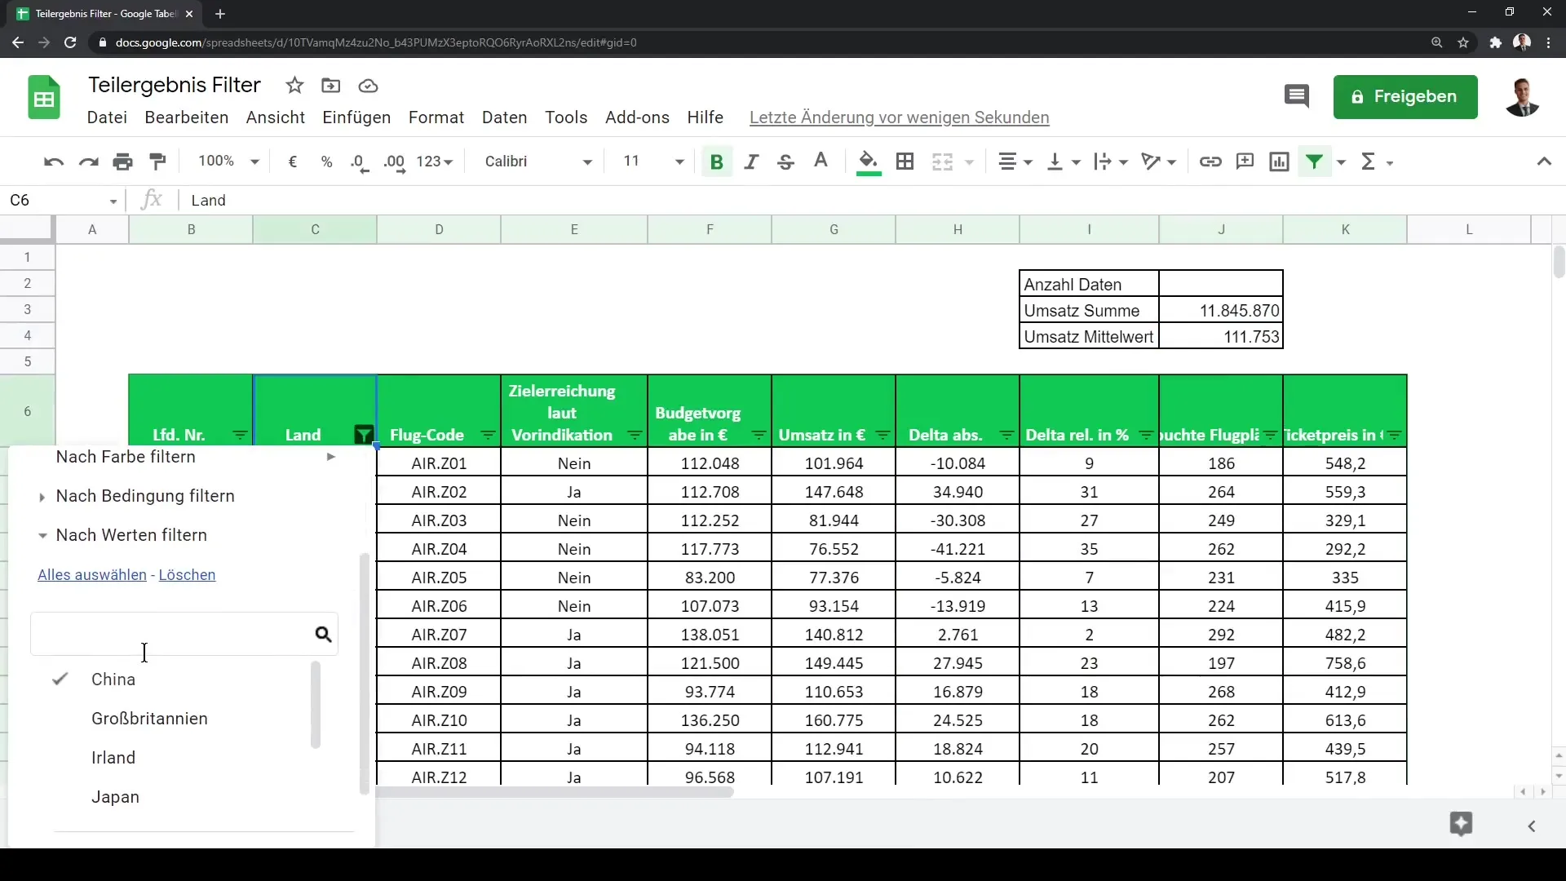Open Letzte Änderung version history link
The height and width of the screenshot is (881, 1566).
point(899,117)
